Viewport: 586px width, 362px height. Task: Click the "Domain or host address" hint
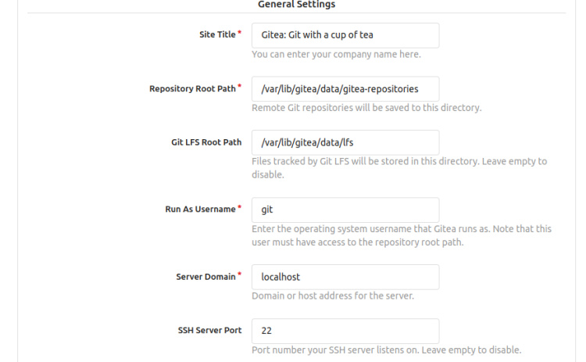pos(332,296)
